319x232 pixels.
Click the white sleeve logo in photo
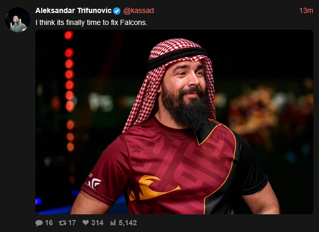(94, 182)
